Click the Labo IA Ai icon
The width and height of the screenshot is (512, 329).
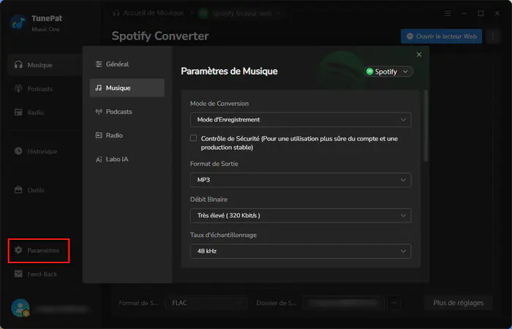point(99,159)
